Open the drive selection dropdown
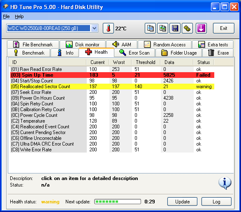Image resolution: width=241 pixels, height=212 pixels. 94,28
